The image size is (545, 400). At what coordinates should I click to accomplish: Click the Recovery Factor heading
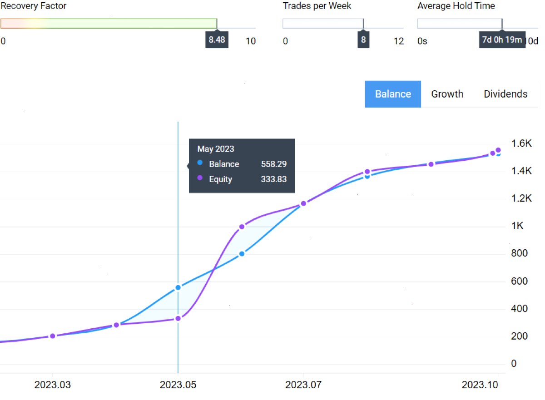tap(34, 6)
